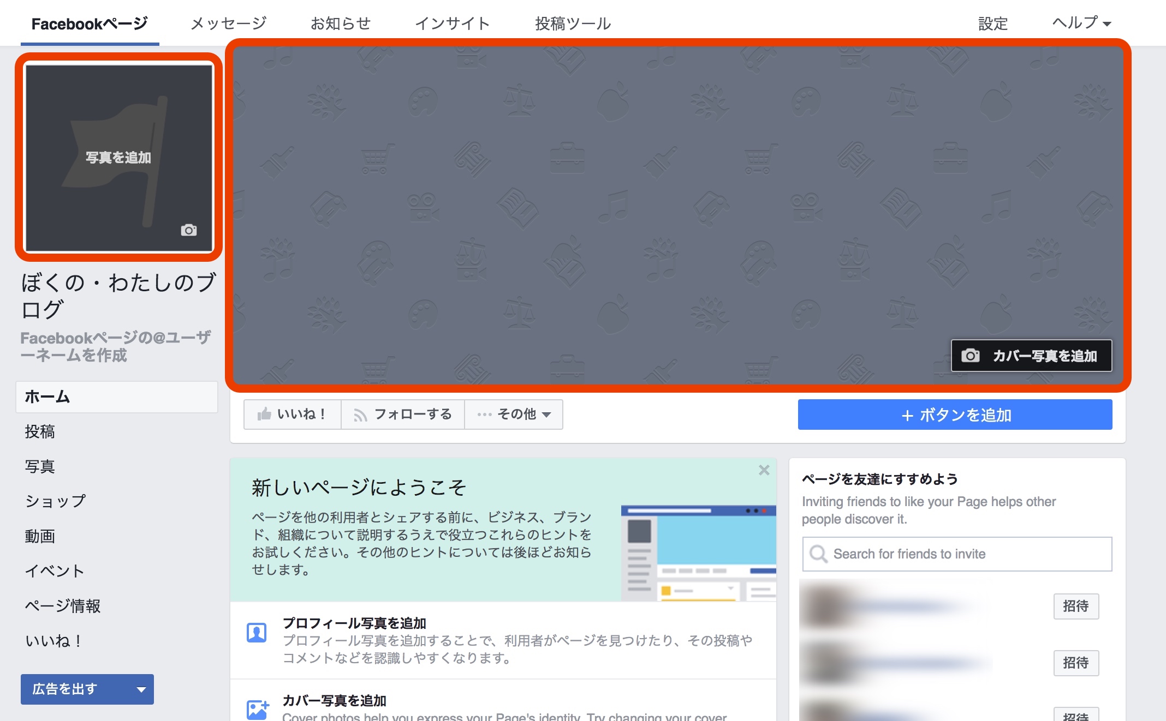This screenshot has width=1166, height=721.
Task: Click the first blurred friend avatar
Action: coord(825,606)
